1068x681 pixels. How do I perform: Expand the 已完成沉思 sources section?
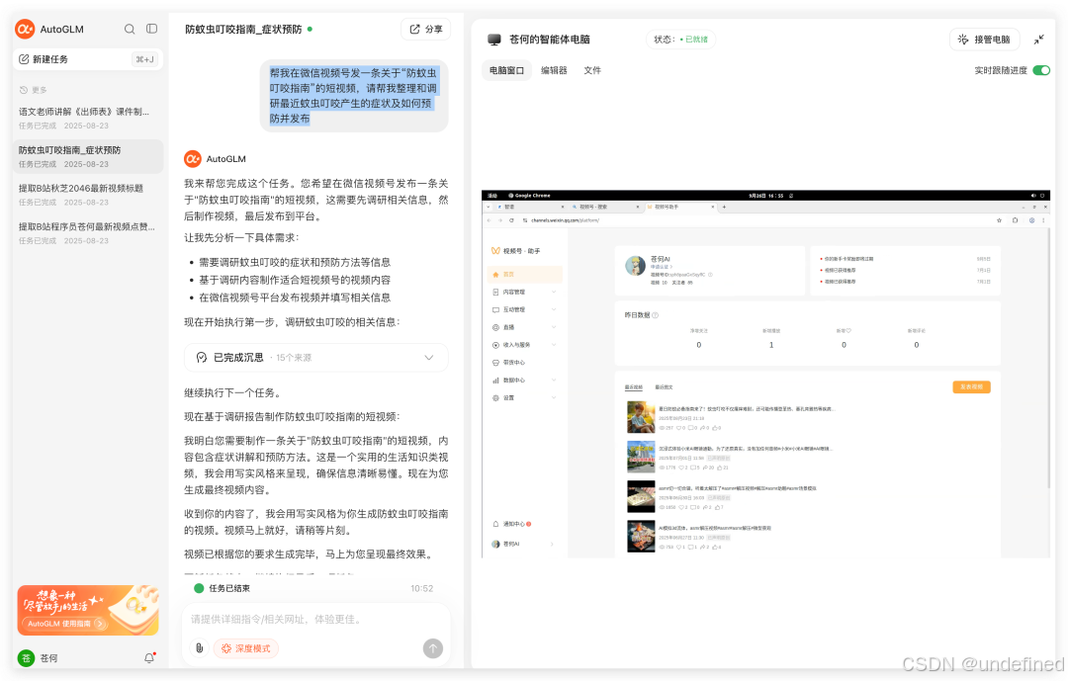[x=428, y=358]
